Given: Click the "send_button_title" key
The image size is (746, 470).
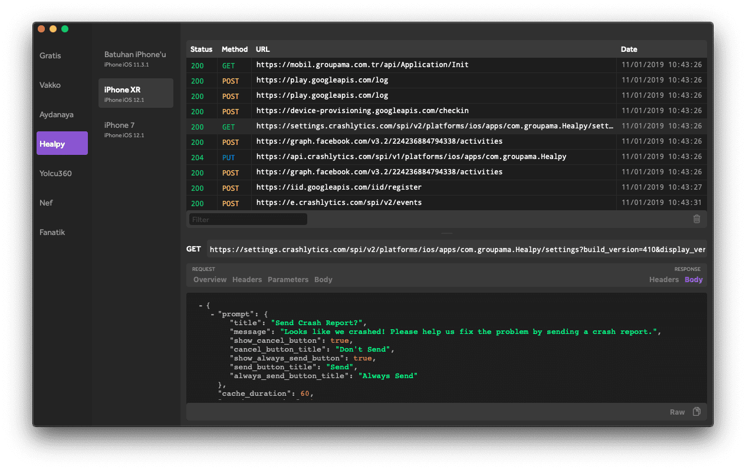Looking at the screenshot, I should pyautogui.click(x=273, y=367).
